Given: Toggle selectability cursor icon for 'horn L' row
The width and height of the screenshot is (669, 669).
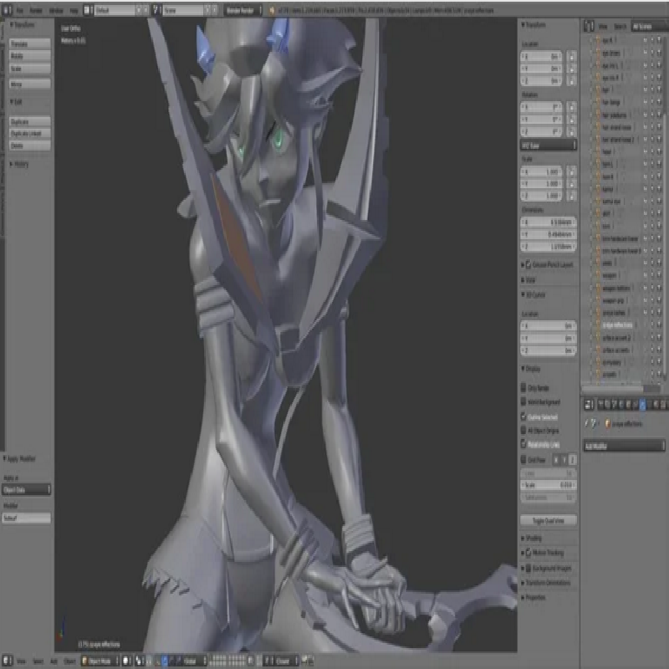Looking at the screenshot, I should click(652, 164).
